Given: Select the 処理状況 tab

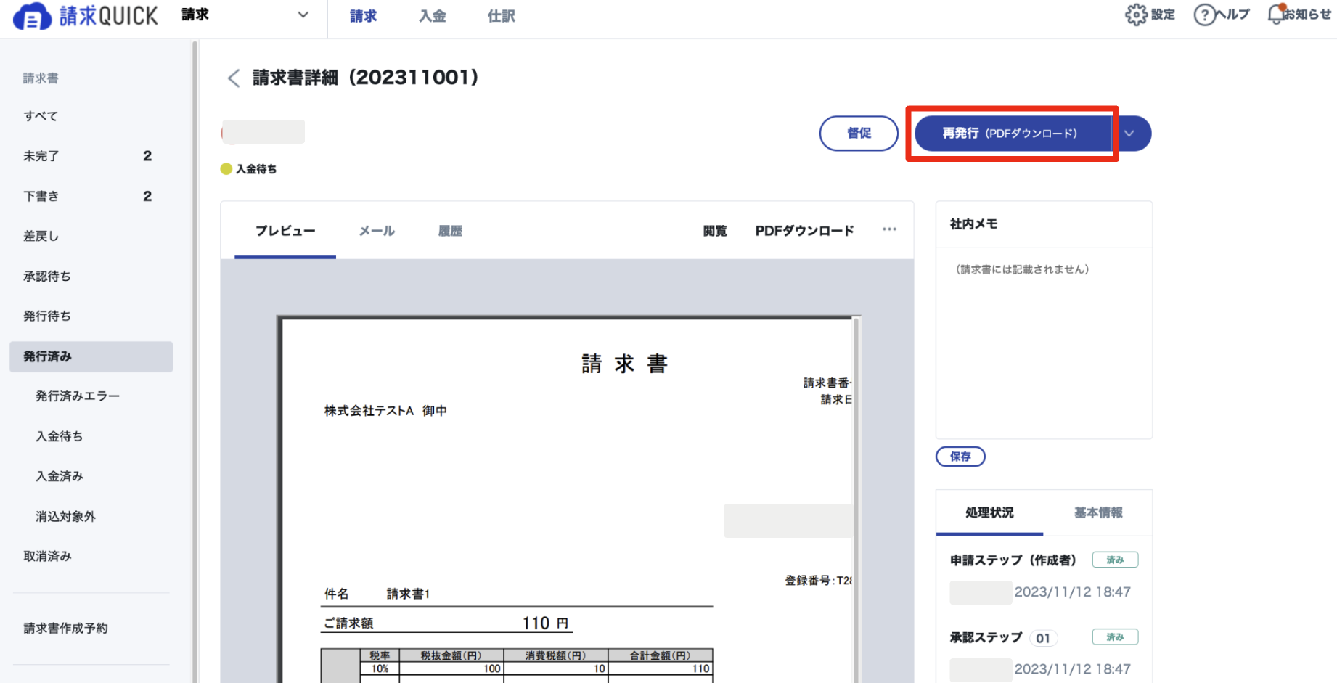Looking at the screenshot, I should 989,512.
